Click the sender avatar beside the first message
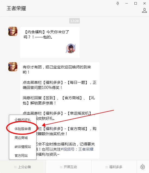 13,31
